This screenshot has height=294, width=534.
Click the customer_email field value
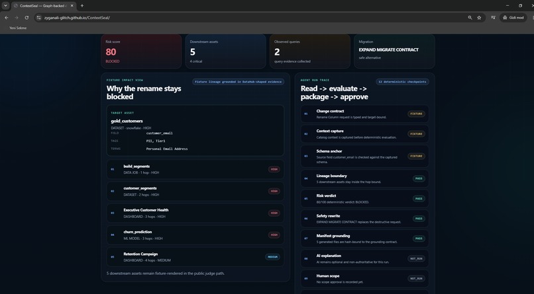point(160,133)
